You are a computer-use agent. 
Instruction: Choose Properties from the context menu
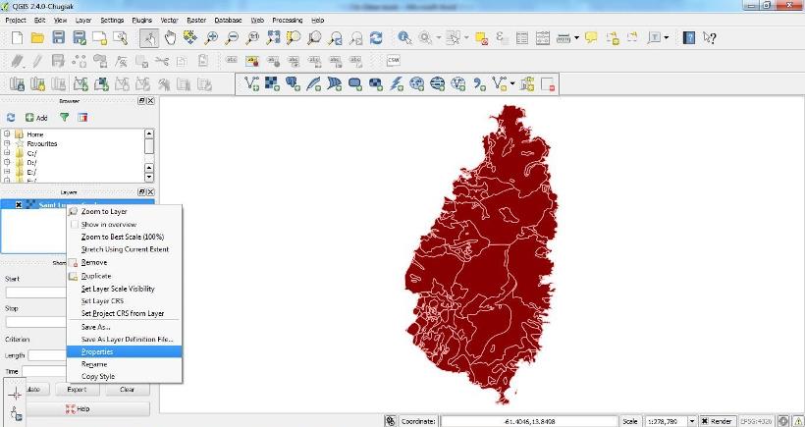pos(97,351)
